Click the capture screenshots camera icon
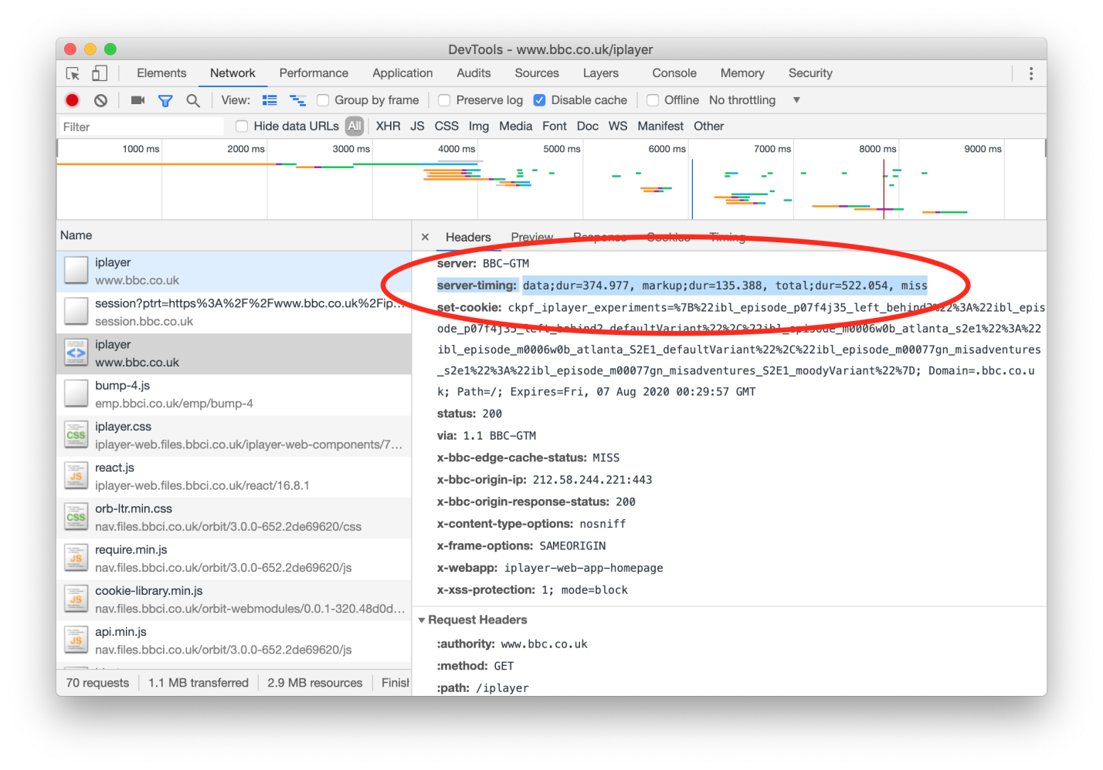The image size is (1103, 770). tap(137, 100)
